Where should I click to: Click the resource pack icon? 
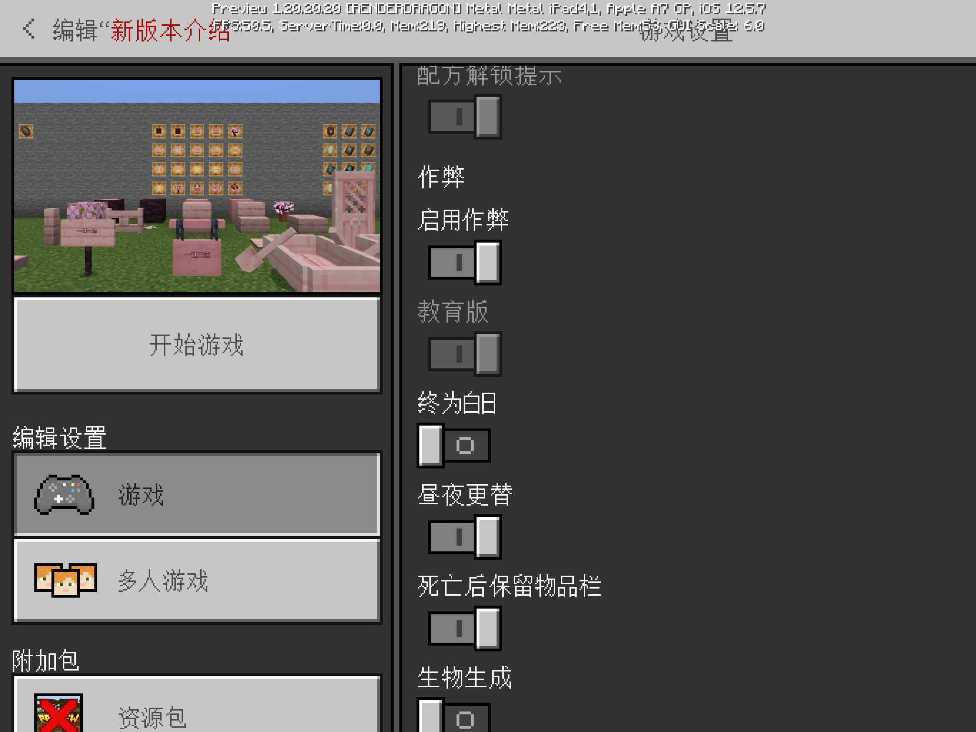point(59,713)
